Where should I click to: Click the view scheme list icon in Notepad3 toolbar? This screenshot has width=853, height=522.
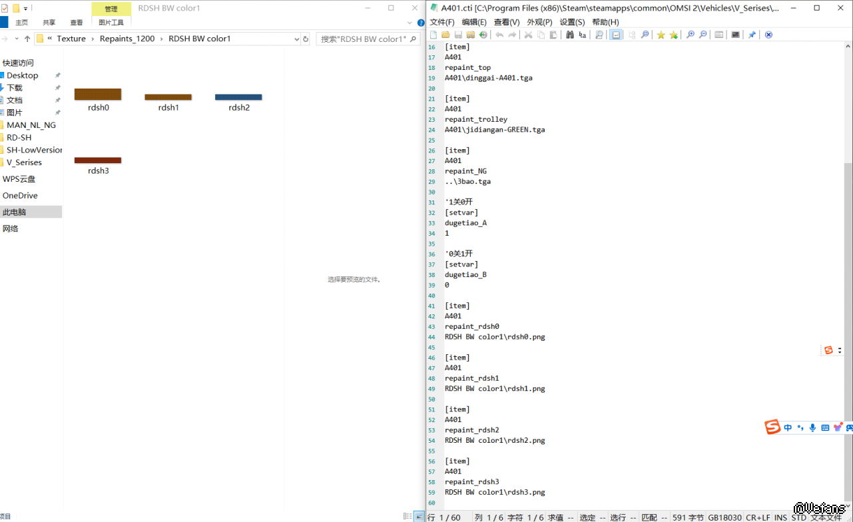click(719, 35)
